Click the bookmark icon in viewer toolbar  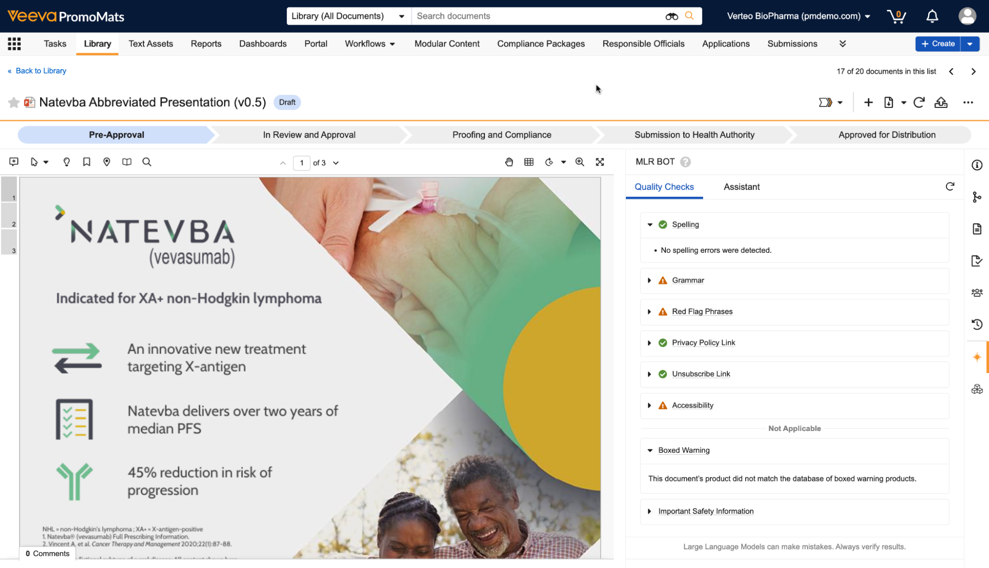pyautogui.click(x=87, y=162)
